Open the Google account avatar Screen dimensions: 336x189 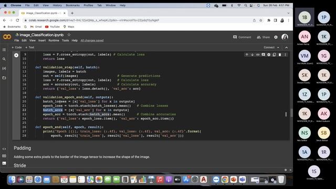click(285, 37)
